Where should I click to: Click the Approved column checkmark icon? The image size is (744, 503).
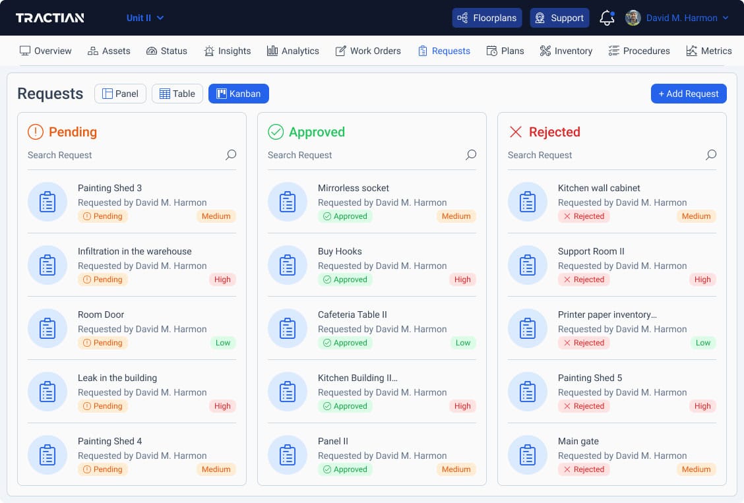coord(276,132)
